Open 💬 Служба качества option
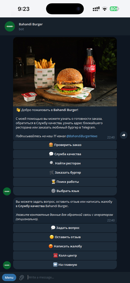This screenshot has width=130, height=283. pos(65,154)
